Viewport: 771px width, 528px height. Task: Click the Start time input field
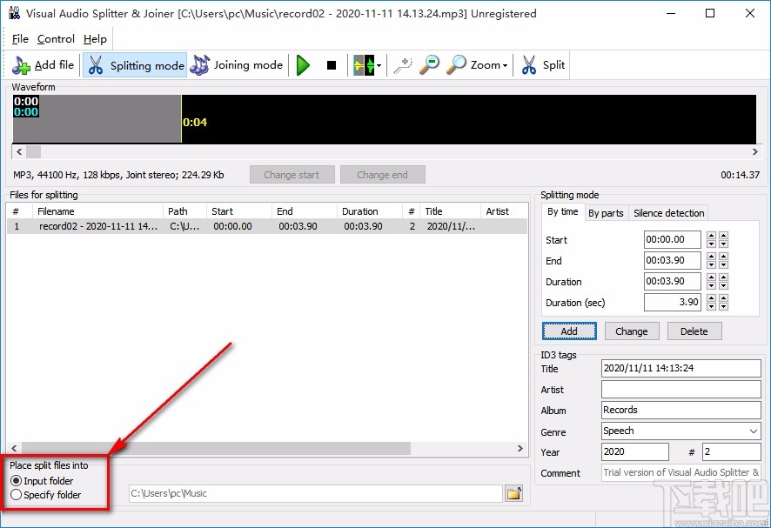click(672, 239)
